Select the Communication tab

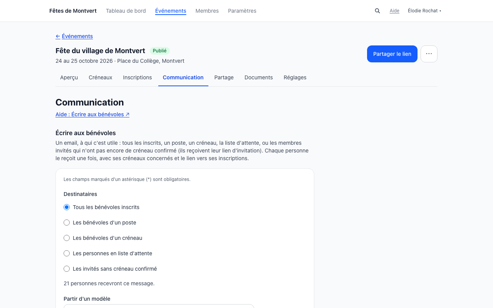pos(183,77)
